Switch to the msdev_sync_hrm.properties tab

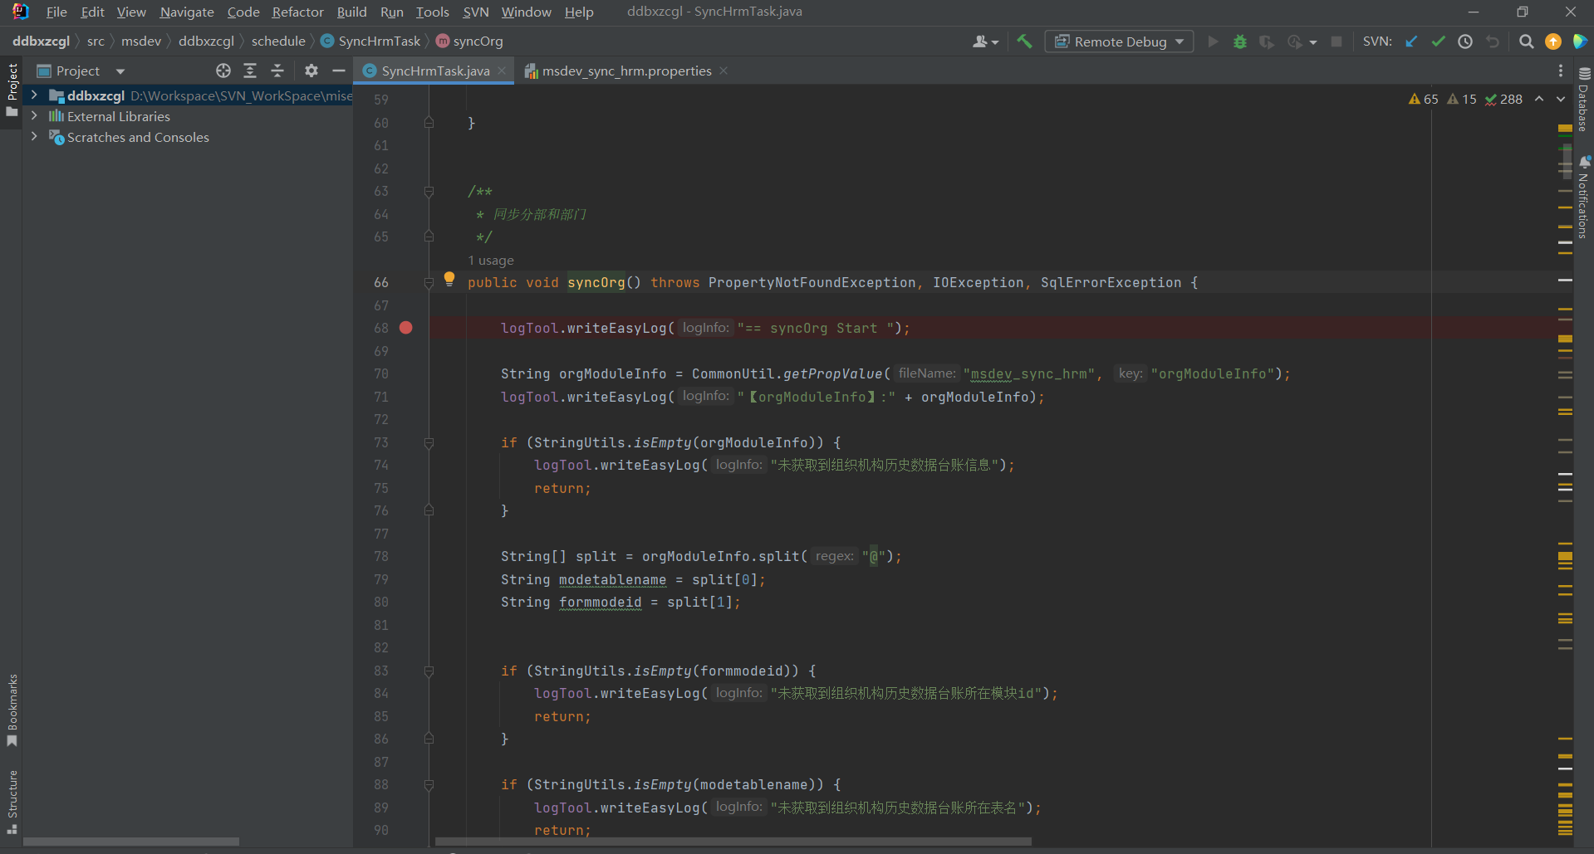click(626, 71)
